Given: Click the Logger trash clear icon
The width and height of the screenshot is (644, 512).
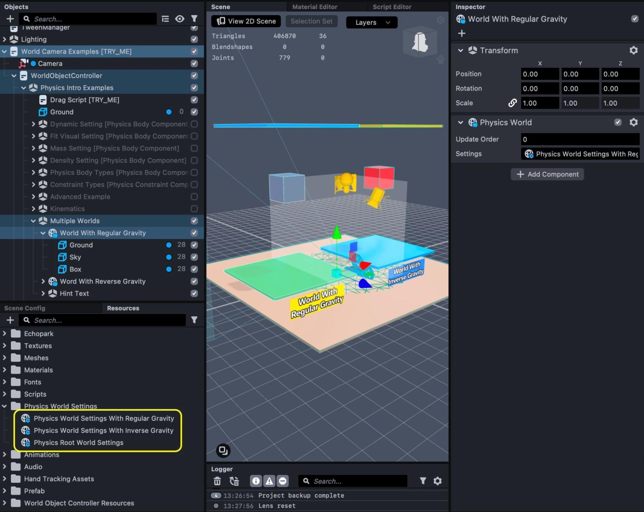Looking at the screenshot, I should [217, 481].
